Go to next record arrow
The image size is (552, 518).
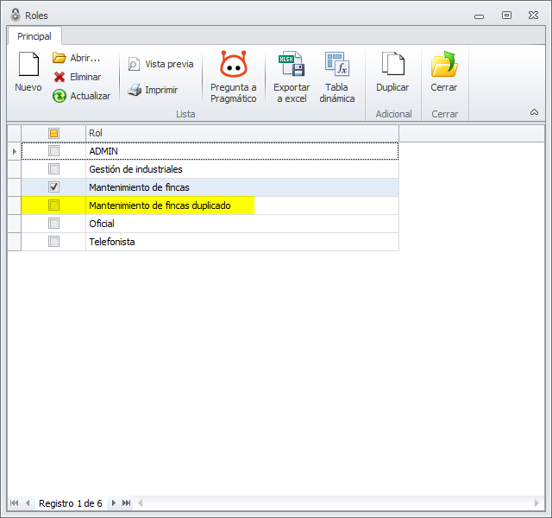pos(113,502)
